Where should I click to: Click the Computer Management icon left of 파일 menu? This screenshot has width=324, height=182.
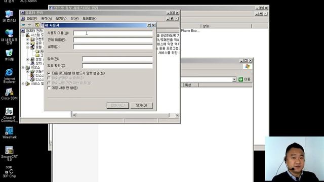pos(23,19)
